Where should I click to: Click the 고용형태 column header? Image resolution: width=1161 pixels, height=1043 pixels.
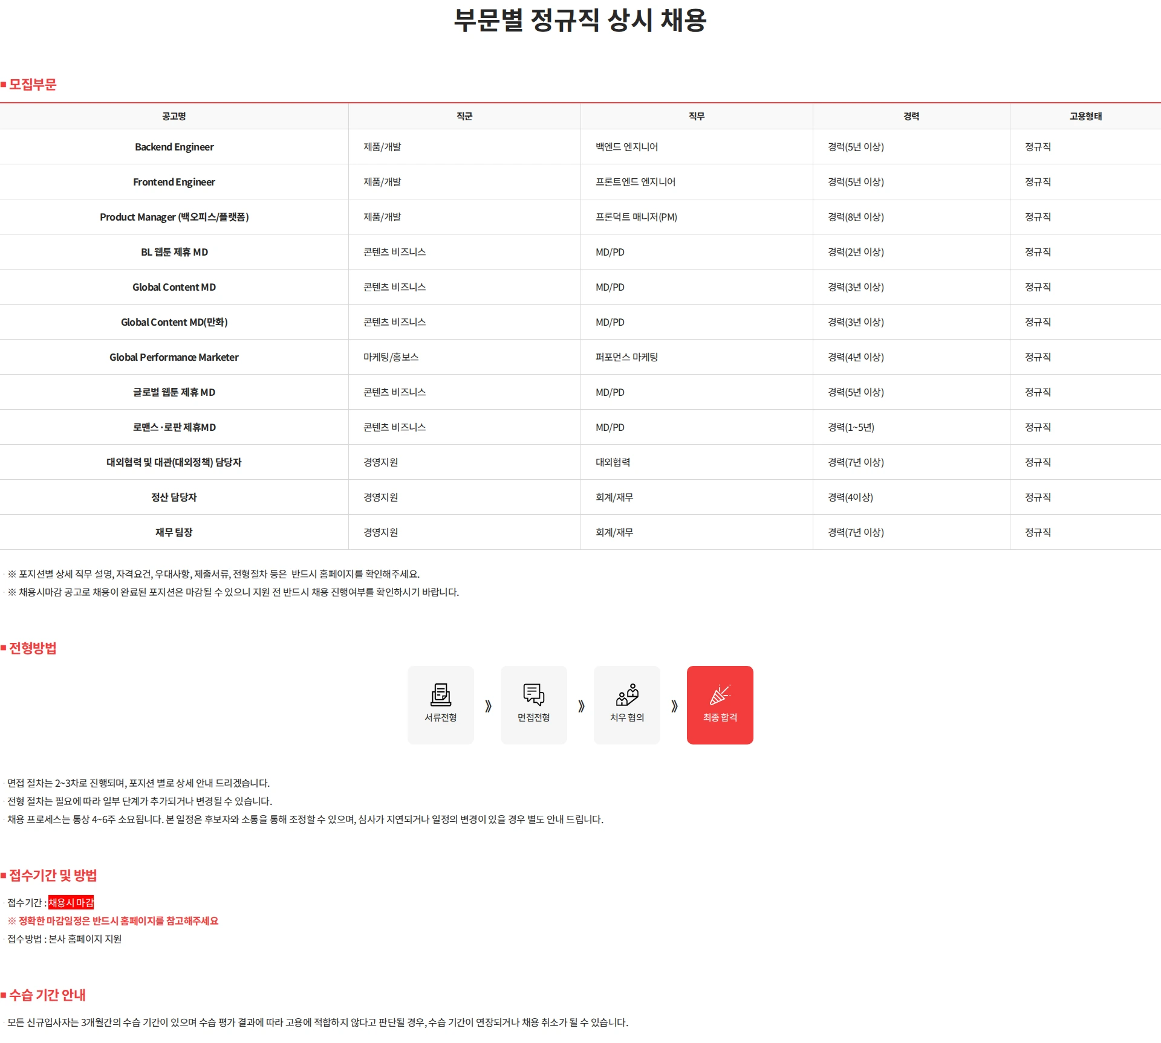point(1085,116)
